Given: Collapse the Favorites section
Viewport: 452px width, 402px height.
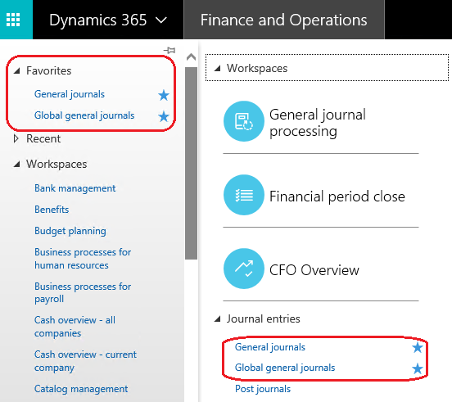Looking at the screenshot, I should (17, 70).
